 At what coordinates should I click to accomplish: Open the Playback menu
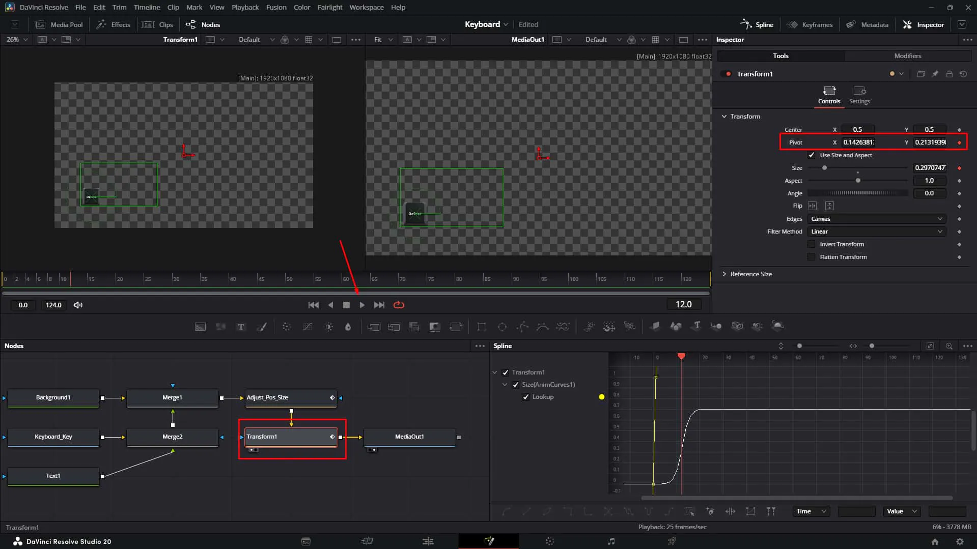point(245,7)
